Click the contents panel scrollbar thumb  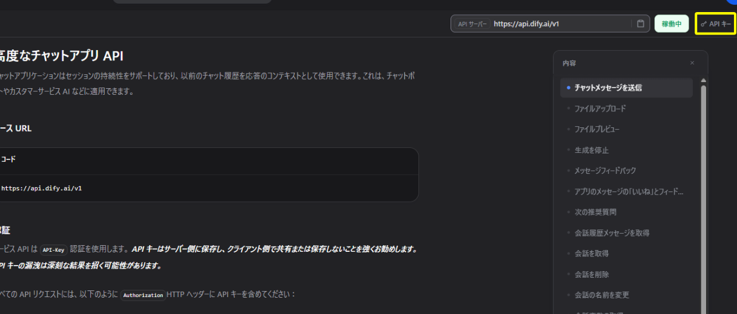(x=703, y=199)
